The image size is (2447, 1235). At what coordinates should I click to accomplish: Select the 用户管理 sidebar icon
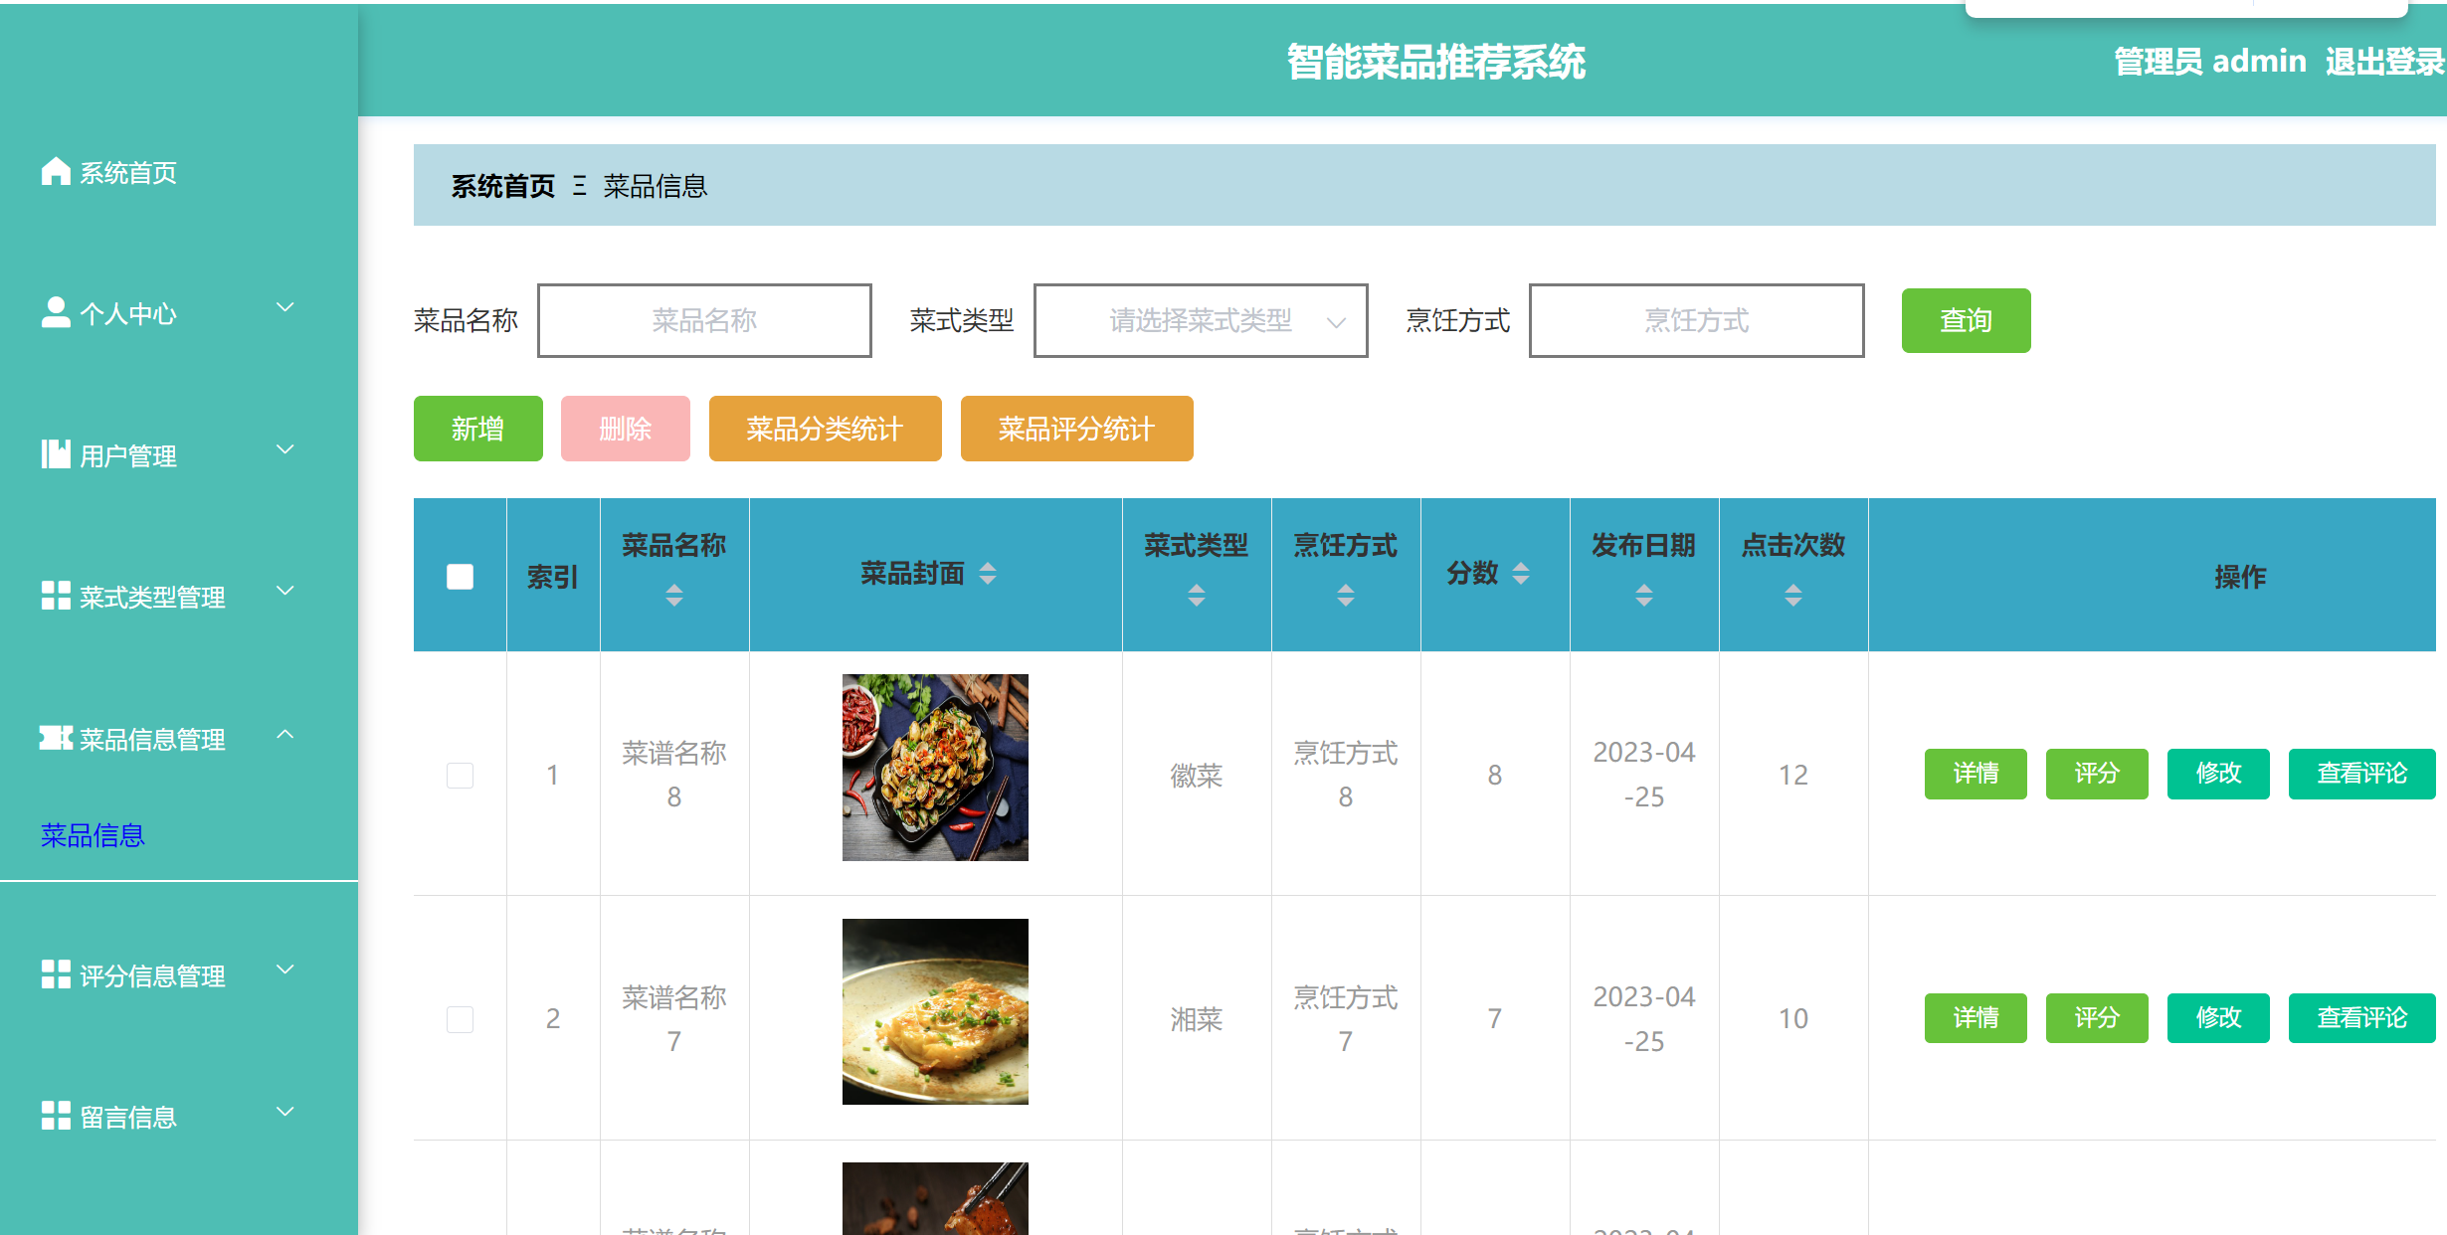tap(55, 454)
